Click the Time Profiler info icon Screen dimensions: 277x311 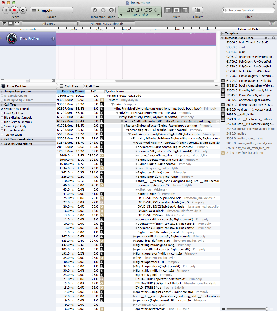pyautogui.click(x=53, y=39)
